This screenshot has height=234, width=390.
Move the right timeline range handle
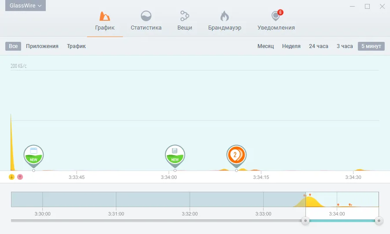point(379,220)
